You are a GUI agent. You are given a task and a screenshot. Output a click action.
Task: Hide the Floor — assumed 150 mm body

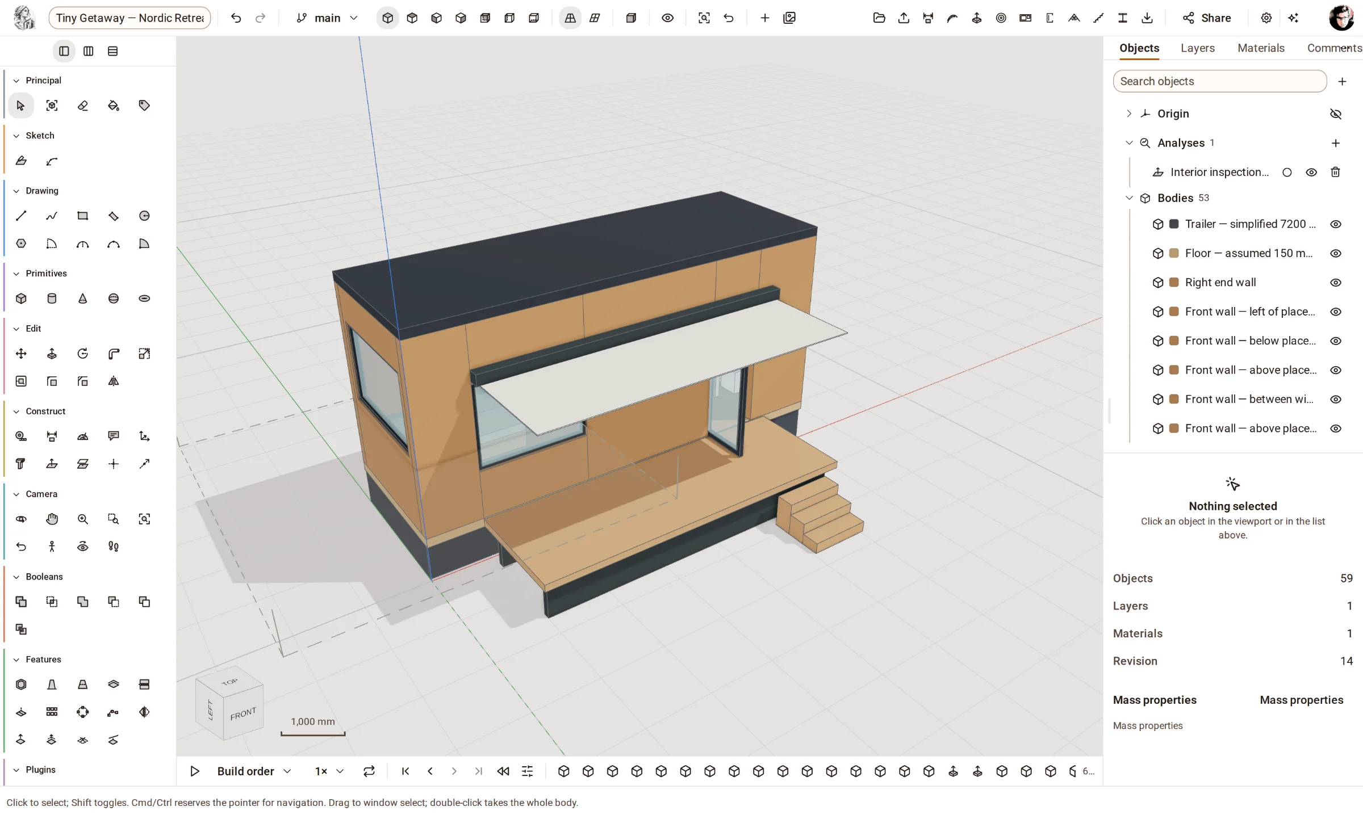1336,254
